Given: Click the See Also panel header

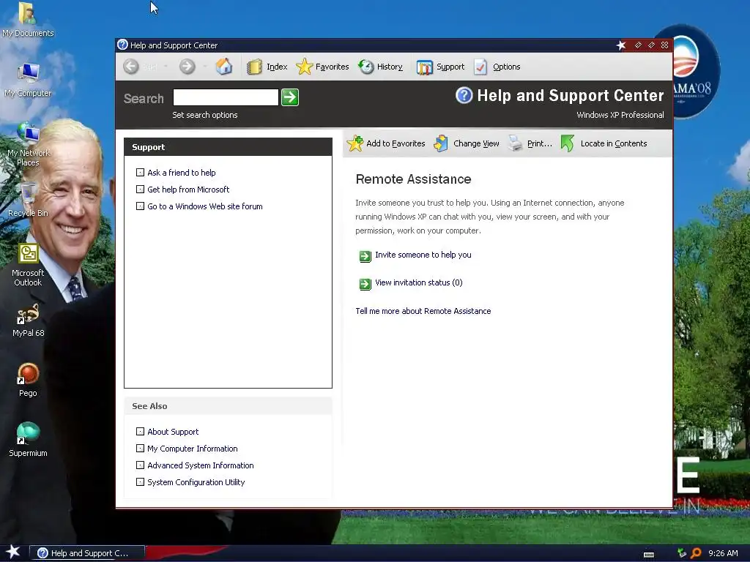Looking at the screenshot, I should (228, 405).
